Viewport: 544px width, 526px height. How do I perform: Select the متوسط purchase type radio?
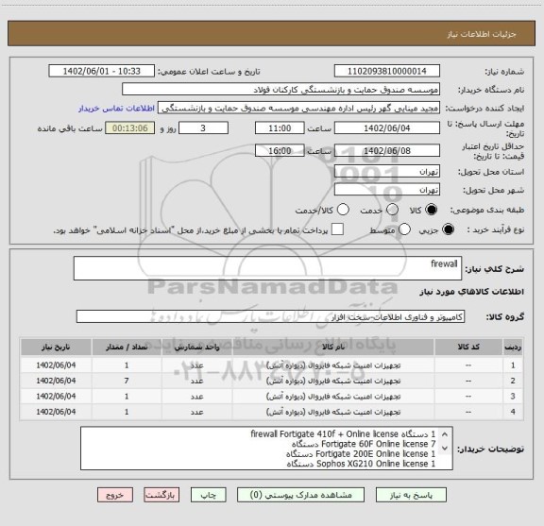404,229
